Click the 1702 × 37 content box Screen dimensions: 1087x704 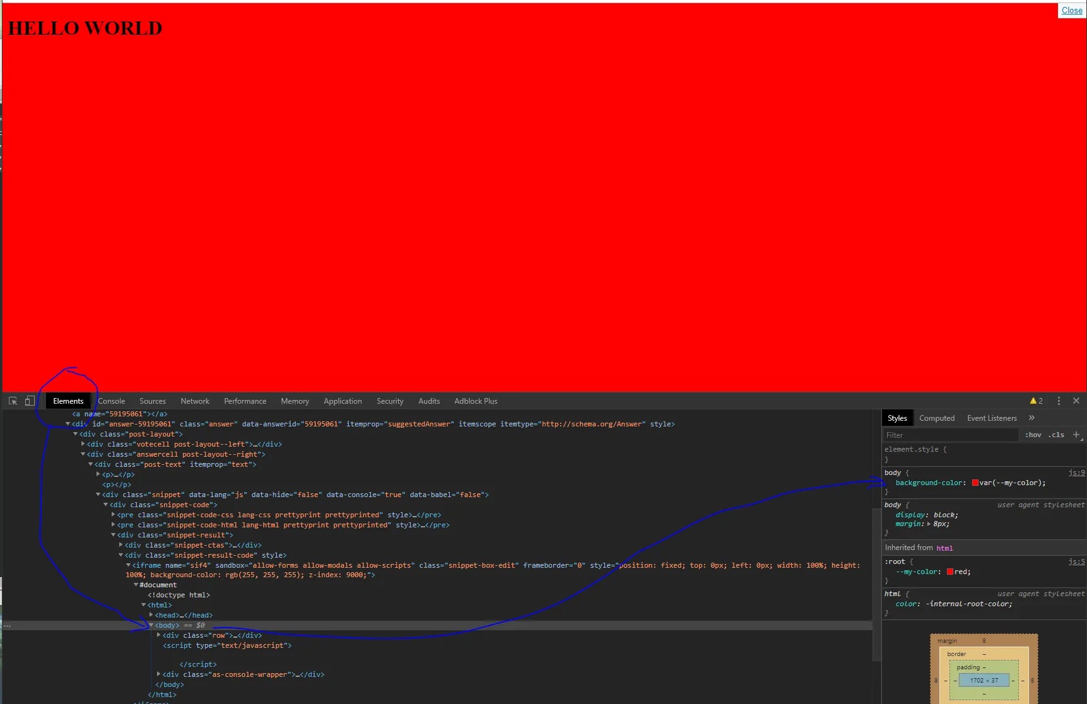[984, 680]
